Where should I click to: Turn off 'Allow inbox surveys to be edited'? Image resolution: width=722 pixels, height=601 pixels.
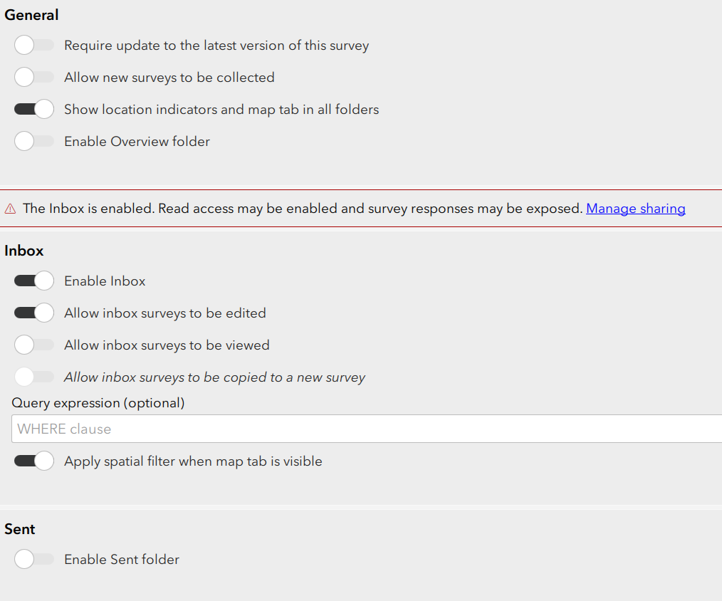[33, 313]
